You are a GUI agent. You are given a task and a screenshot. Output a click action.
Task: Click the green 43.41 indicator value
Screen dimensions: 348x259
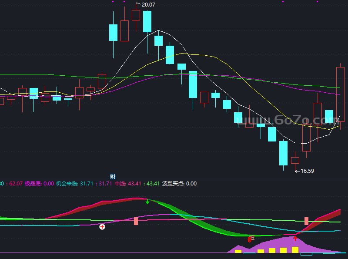click(x=153, y=184)
